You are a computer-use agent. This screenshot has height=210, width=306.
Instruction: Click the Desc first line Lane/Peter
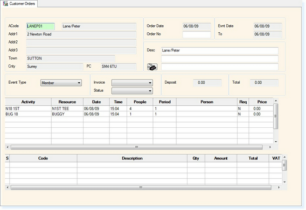[220, 50]
